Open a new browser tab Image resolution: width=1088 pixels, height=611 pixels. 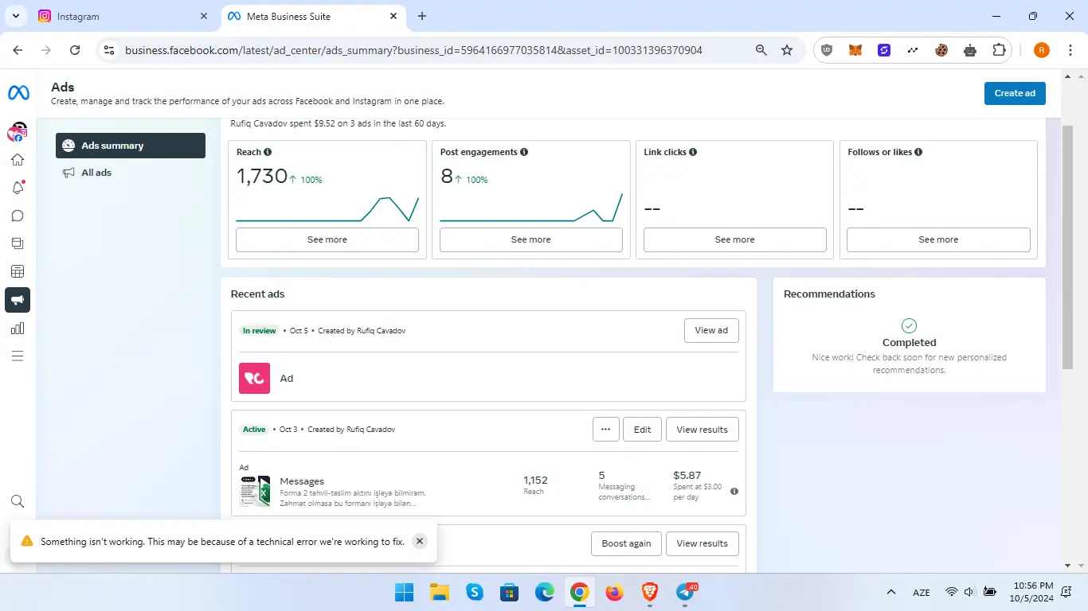click(422, 16)
